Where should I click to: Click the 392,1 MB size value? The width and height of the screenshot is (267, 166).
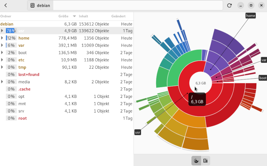[67, 46]
